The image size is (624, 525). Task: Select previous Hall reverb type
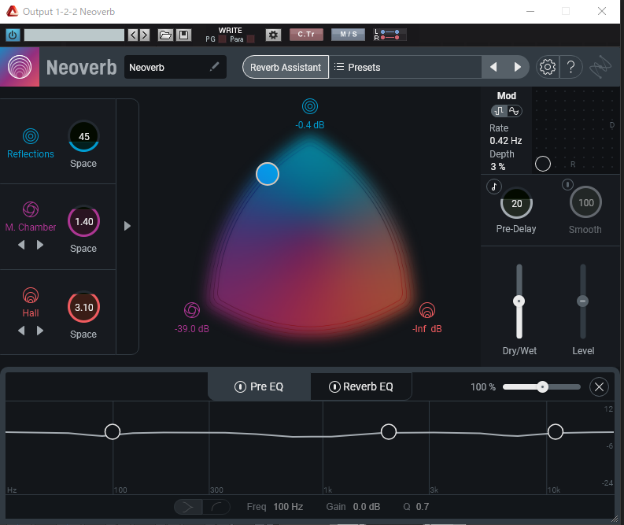pyautogui.click(x=21, y=331)
